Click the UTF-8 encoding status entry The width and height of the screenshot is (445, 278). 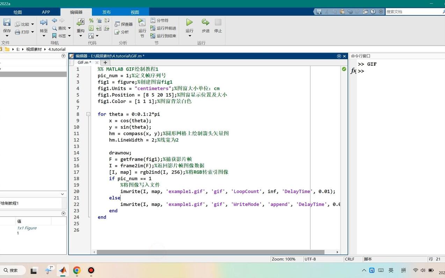coord(310,259)
